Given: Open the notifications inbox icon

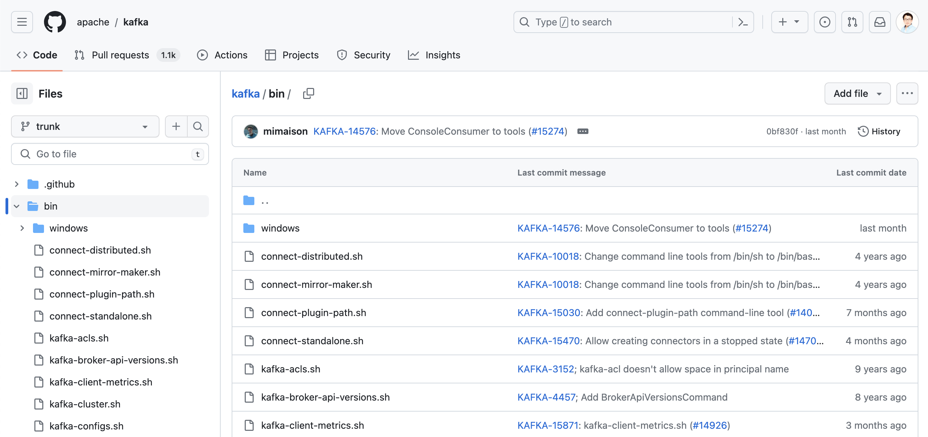Looking at the screenshot, I should pyautogui.click(x=880, y=22).
